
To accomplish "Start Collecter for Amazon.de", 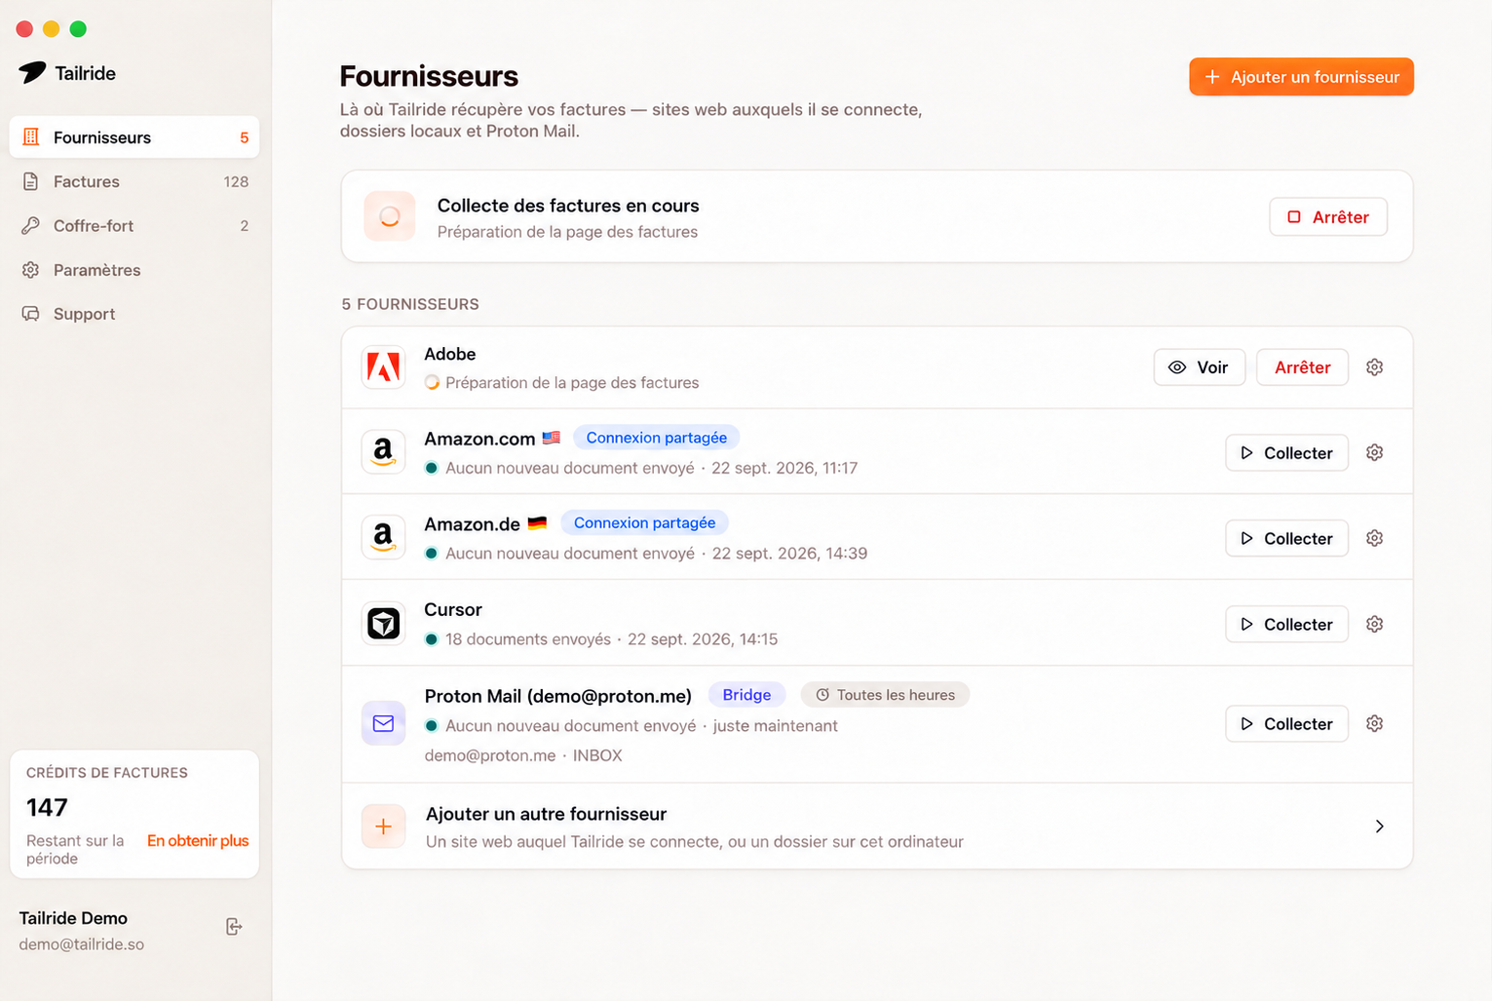I will tap(1286, 538).
